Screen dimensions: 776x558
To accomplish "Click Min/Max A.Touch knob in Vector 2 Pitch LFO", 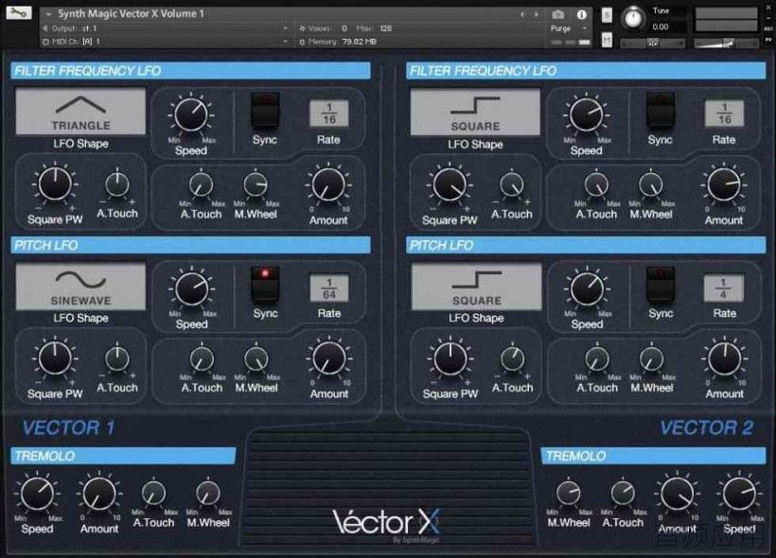I will (x=597, y=359).
